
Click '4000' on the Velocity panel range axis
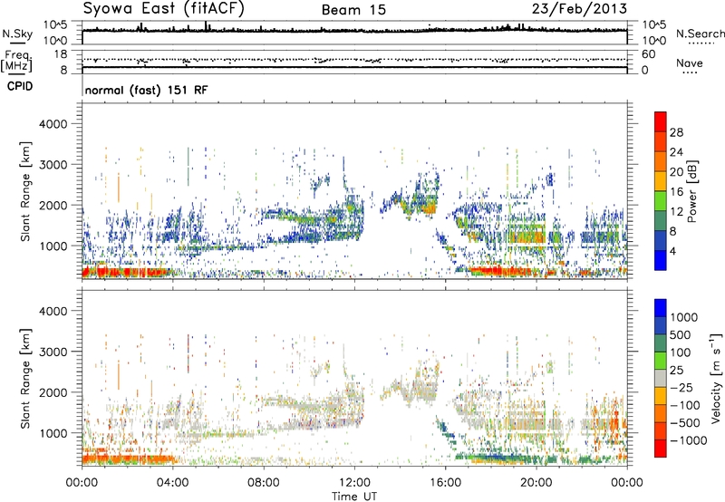[x=53, y=311]
